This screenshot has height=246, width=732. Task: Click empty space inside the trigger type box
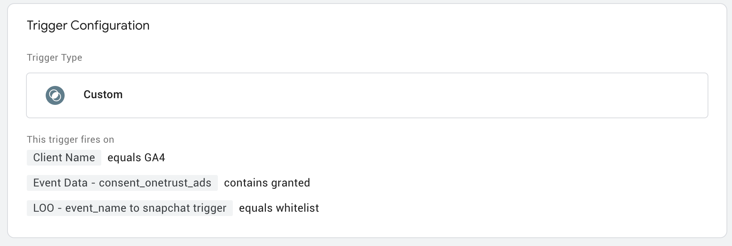[394, 95]
